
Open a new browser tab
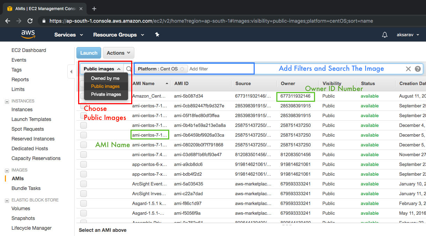click(x=94, y=9)
